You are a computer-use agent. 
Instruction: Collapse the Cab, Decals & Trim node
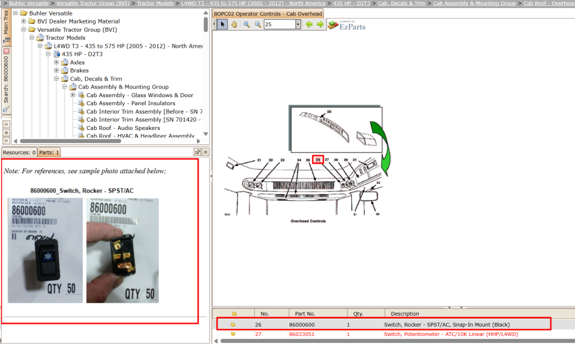coord(56,78)
